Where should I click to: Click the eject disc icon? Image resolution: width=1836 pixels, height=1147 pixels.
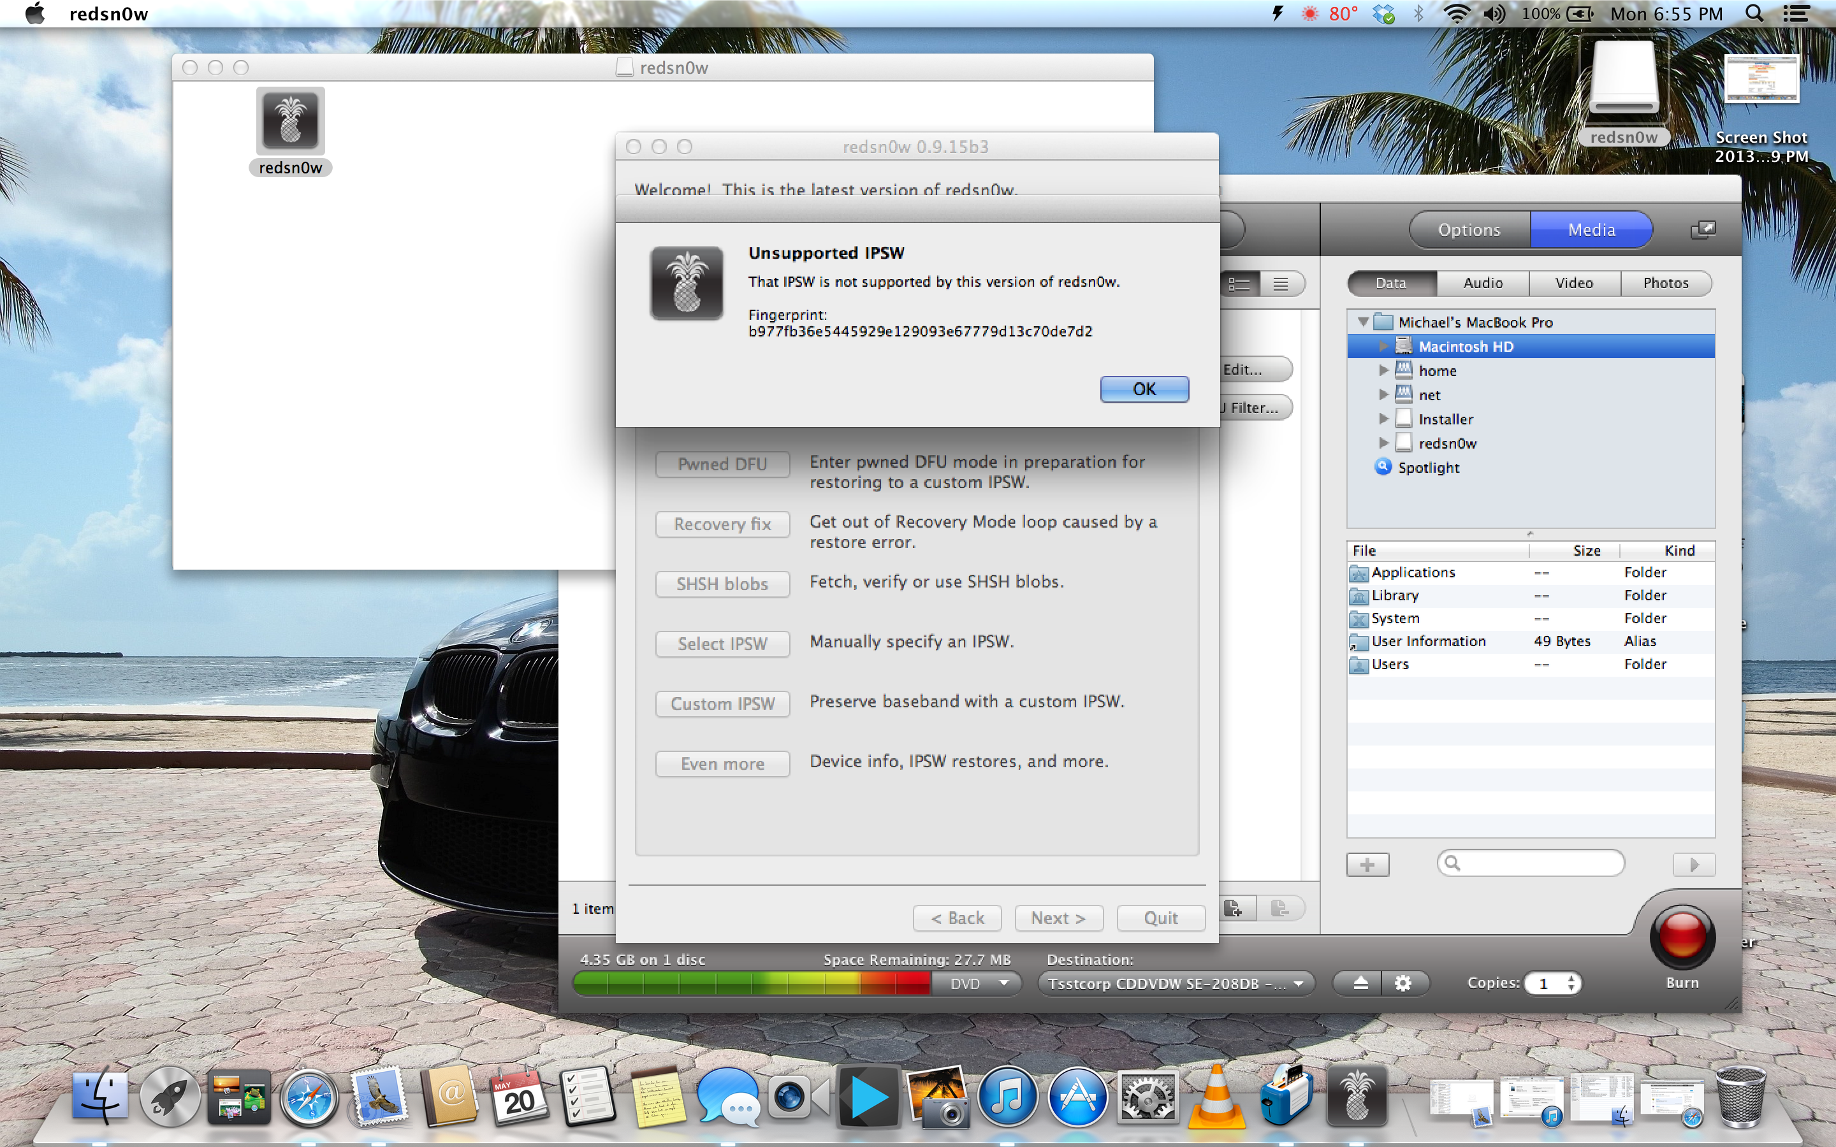pyautogui.click(x=1360, y=983)
